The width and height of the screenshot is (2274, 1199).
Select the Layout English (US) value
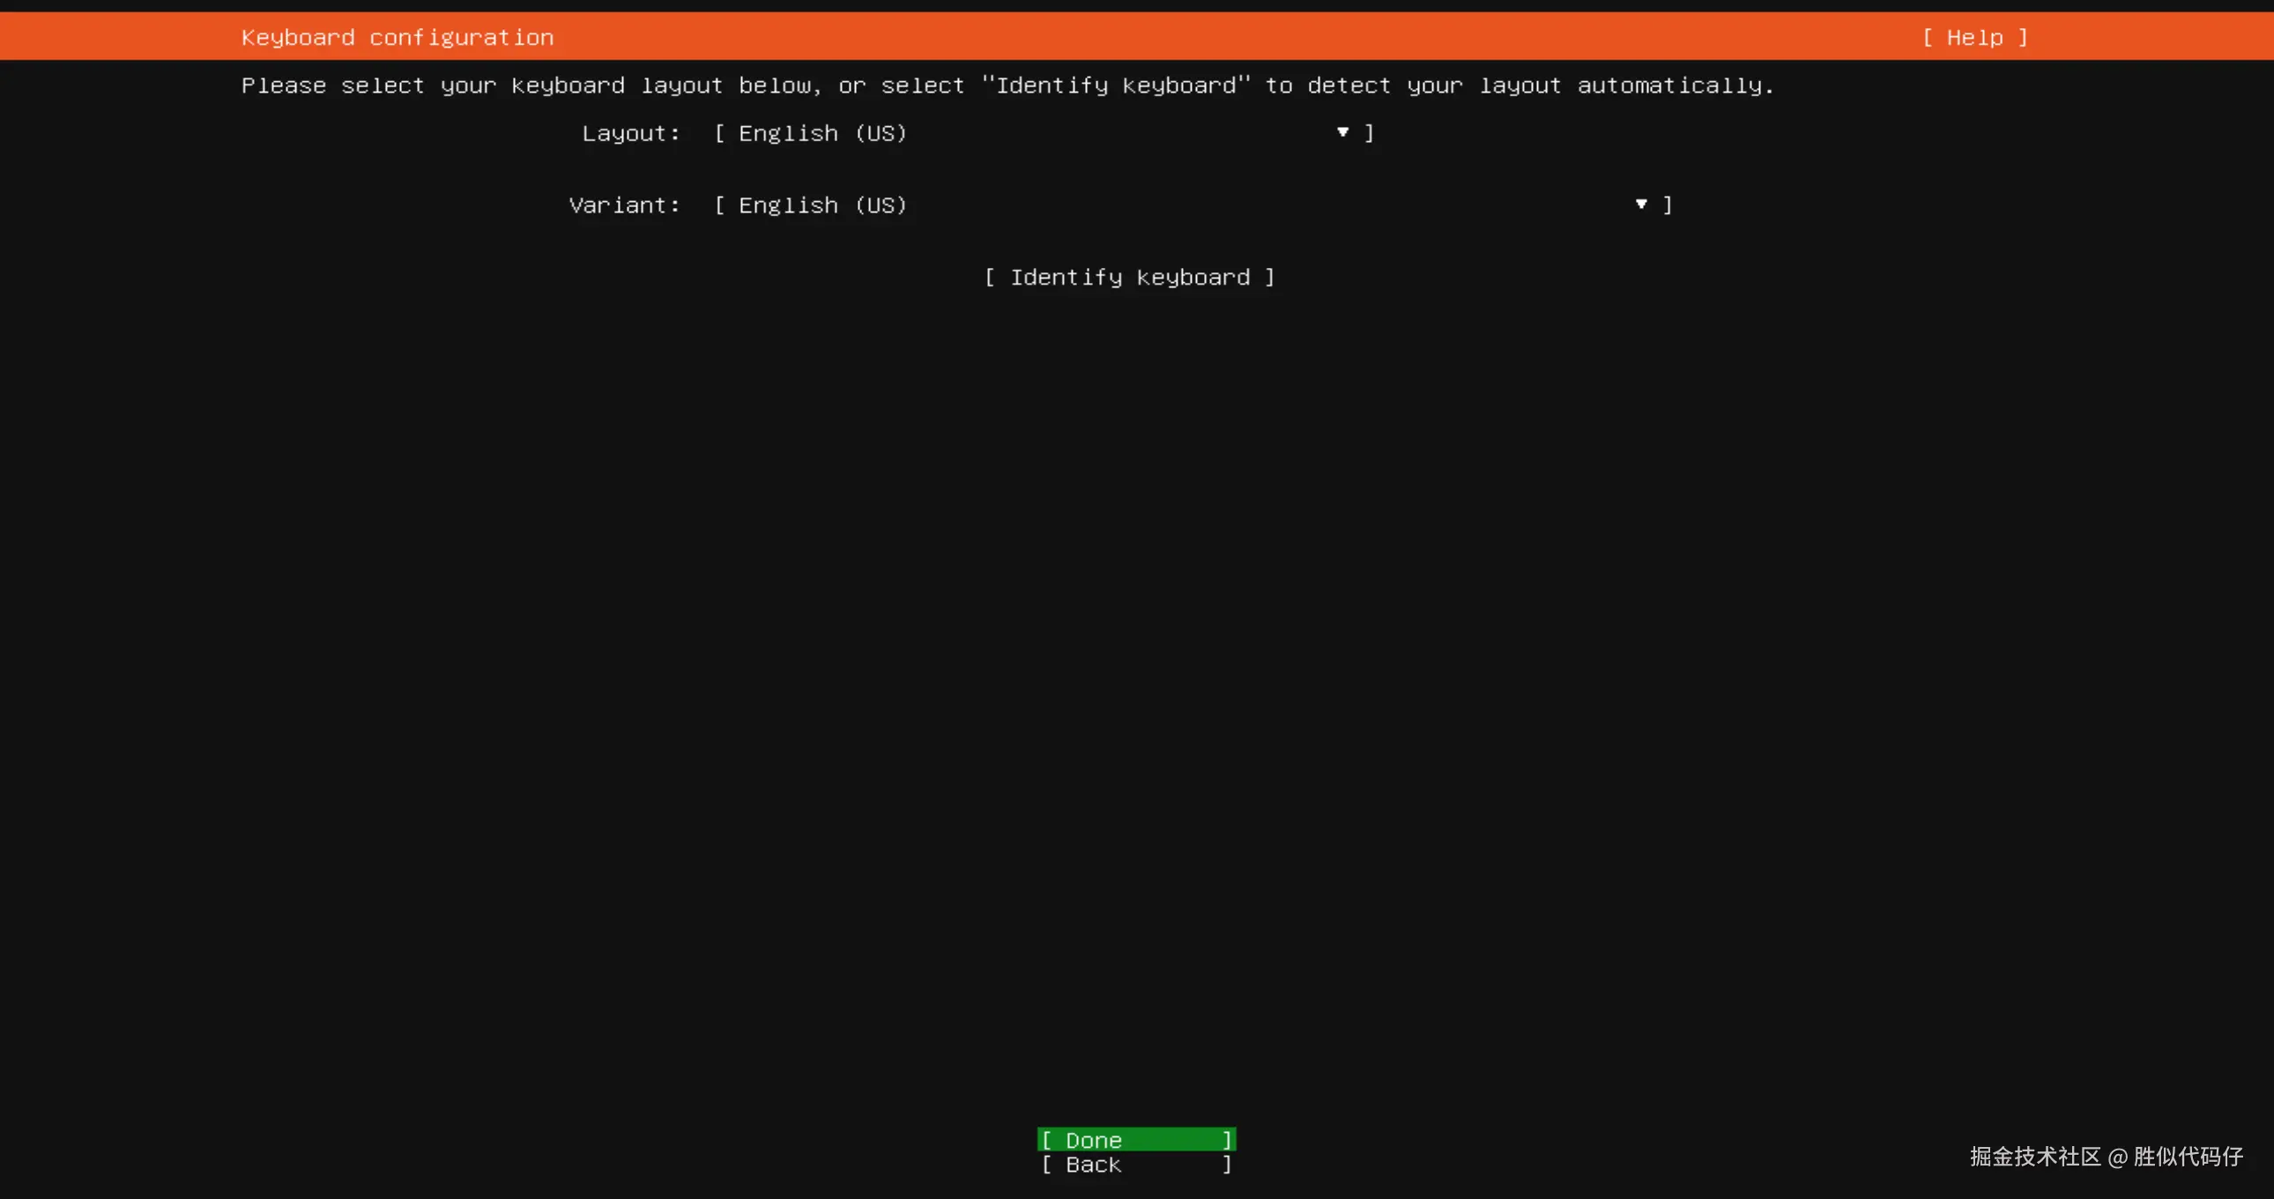[821, 133]
